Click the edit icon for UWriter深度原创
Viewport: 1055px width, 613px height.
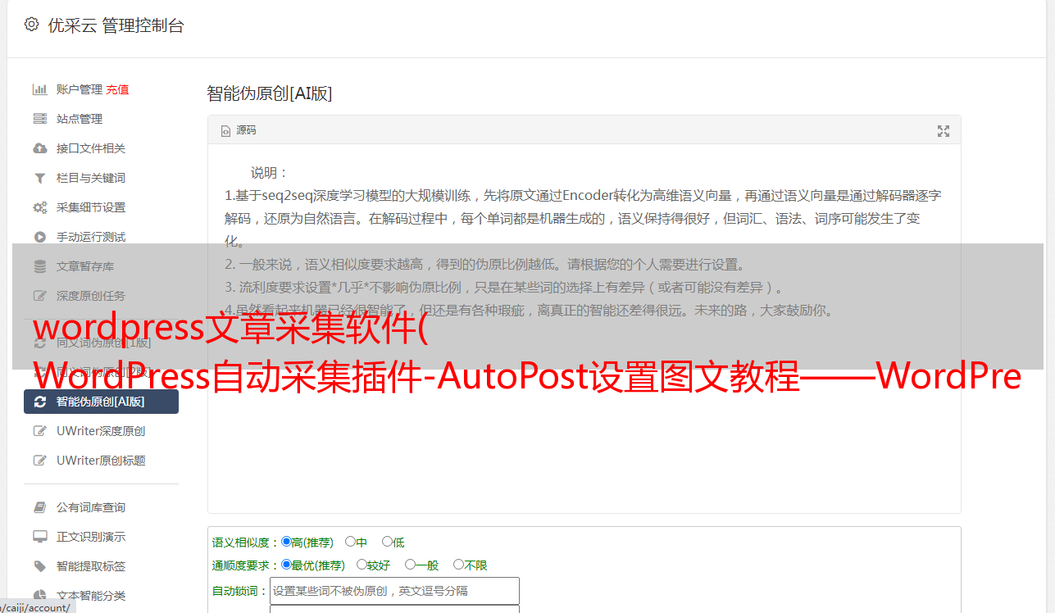point(39,431)
